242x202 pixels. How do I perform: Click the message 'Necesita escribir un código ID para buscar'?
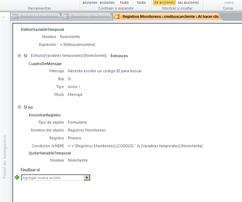pos(105,71)
